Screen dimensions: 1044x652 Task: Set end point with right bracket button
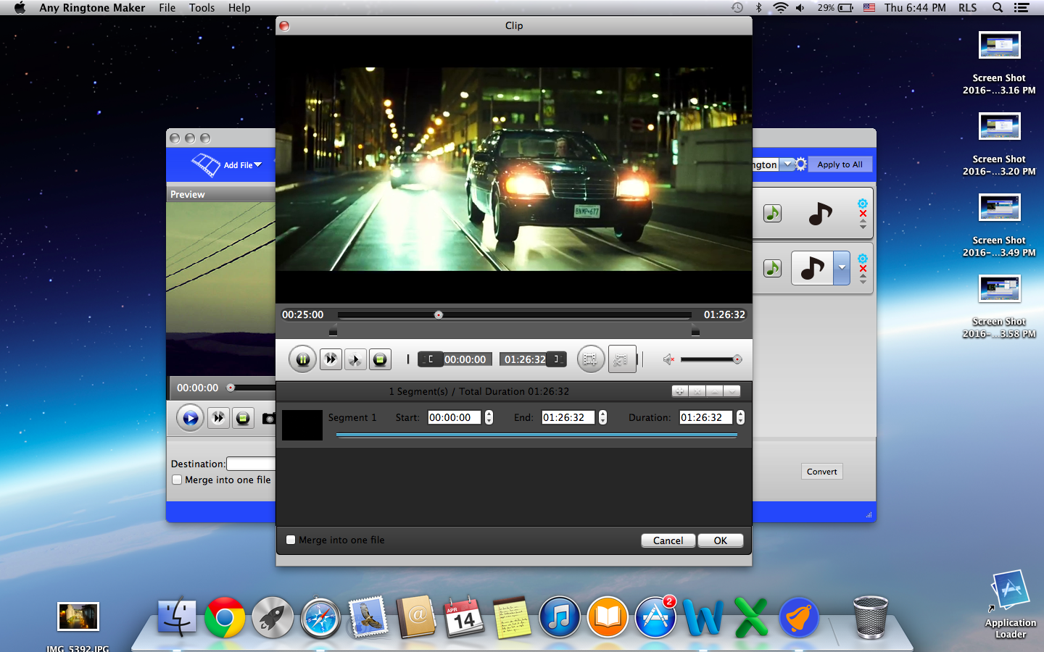556,359
